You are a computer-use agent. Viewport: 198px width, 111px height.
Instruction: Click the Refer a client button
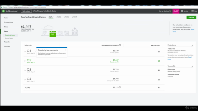[x=26, y=11]
